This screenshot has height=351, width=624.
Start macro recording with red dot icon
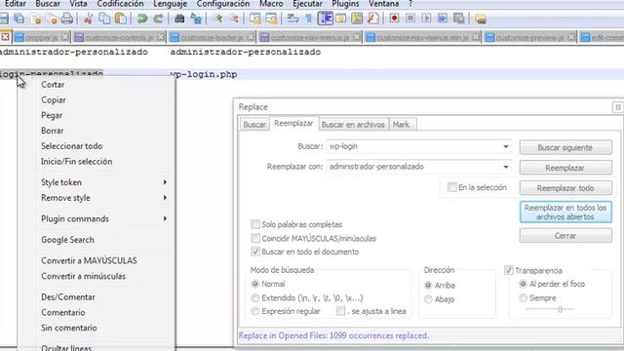[x=394, y=19]
